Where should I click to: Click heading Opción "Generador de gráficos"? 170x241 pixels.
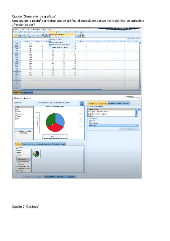34,16
